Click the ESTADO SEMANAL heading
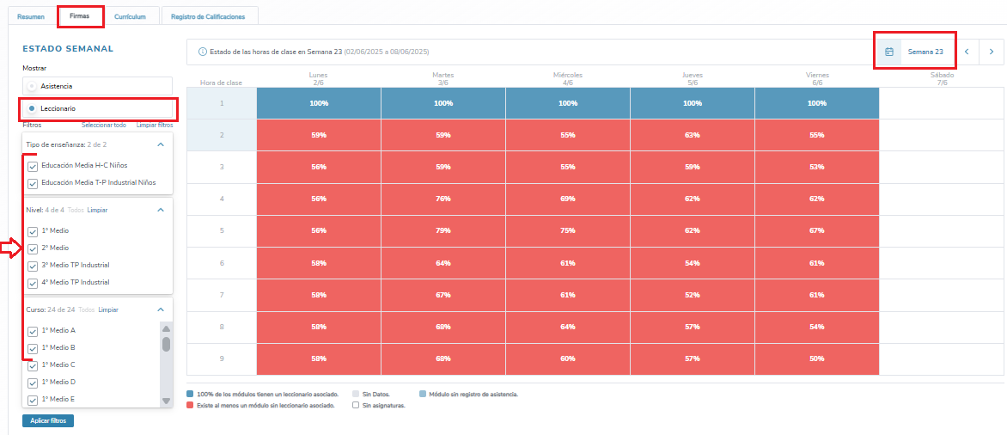Screen dimensions: 1007x435 (68, 49)
